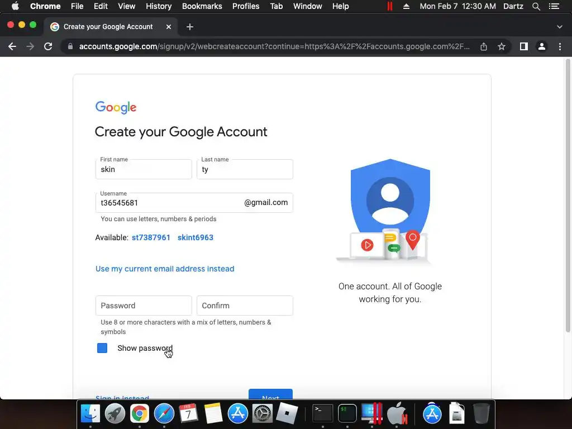Open the first App Store Dock icon
Screen dimensions: 572x429
coord(238,414)
